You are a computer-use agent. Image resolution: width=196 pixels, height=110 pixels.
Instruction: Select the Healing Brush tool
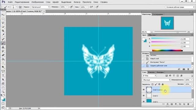click(3, 39)
